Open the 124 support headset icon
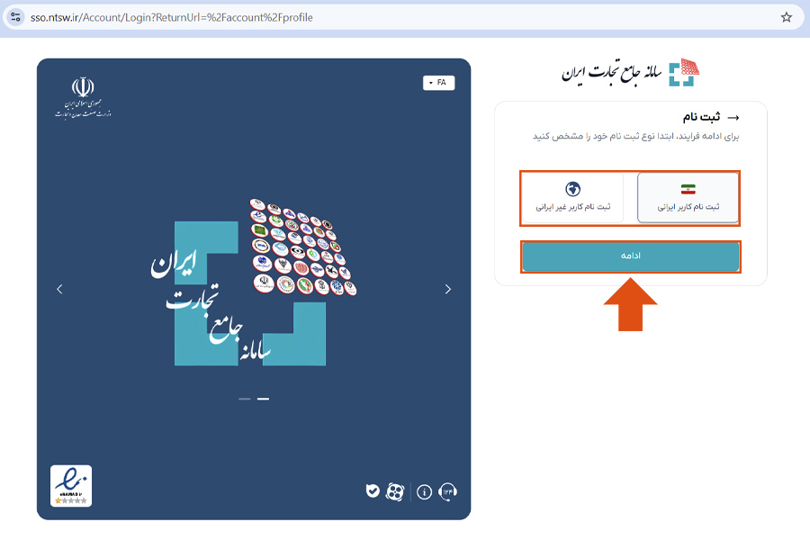This screenshot has width=810, height=540. [447, 491]
